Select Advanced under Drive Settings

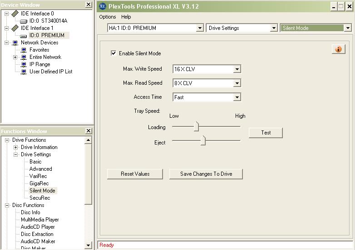tap(41, 169)
